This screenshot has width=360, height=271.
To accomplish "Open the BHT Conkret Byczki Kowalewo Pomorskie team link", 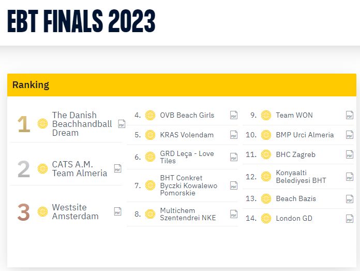I will [x=188, y=186].
